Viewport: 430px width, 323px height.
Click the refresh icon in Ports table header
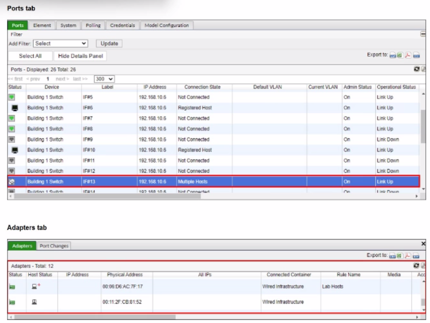tap(416, 69)
